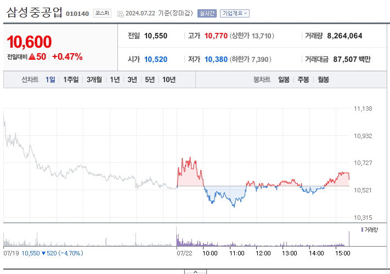Click the 저가 value 10,380
Viewport: 390px width, 274px height.
216,59
